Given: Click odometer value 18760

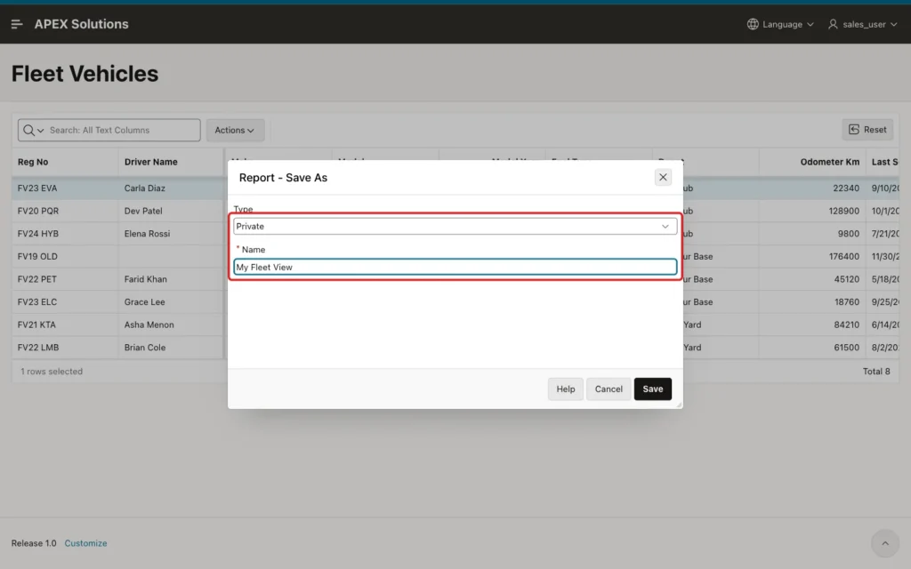Looking at the screenshot, I should [x=847, y=302].
